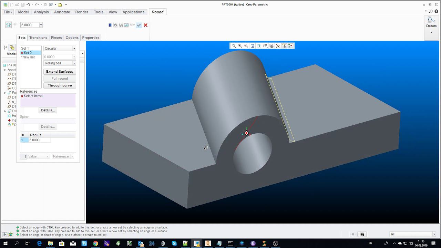The image size is (441, 248).
Task: Cancel the round feature with red X
Action: 145,25
